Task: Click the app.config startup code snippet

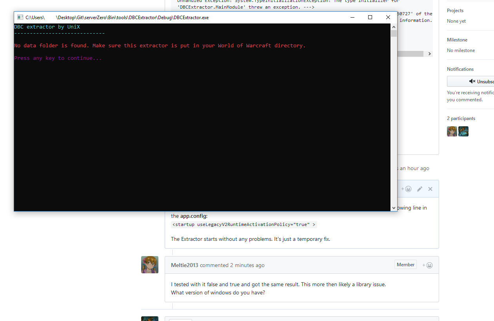Action: click(x=243, y=224)
